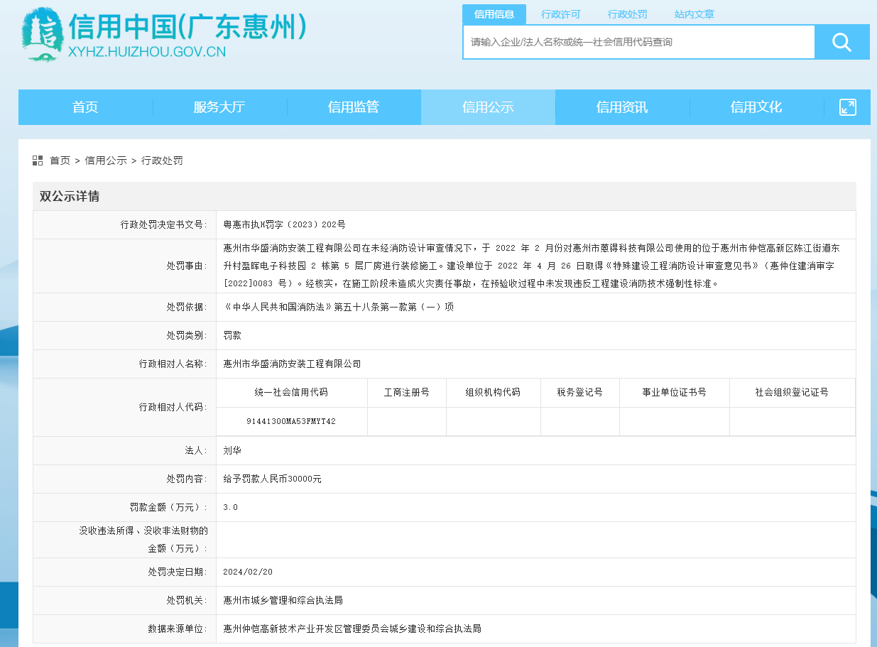
Task: Click the 处罚事由 label
Action: click(187, 266)
